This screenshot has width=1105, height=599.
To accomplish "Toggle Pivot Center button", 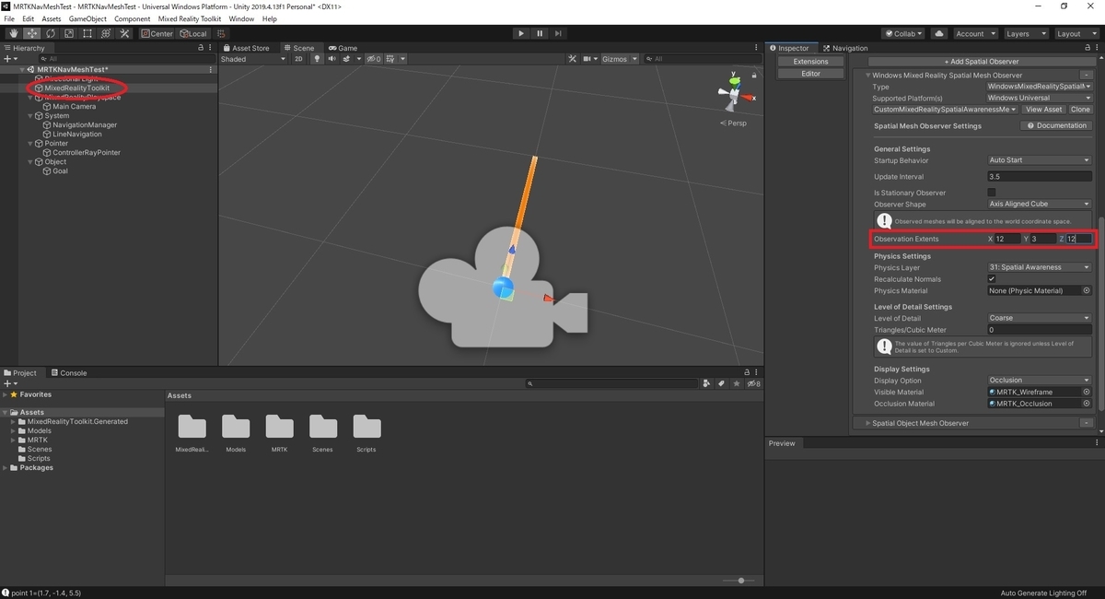I will tap(157, 33).
